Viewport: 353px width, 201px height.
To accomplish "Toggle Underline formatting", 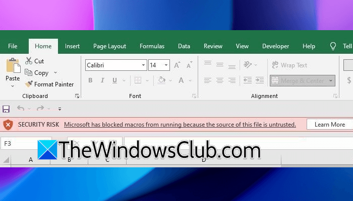I will (x=114, y=80).
